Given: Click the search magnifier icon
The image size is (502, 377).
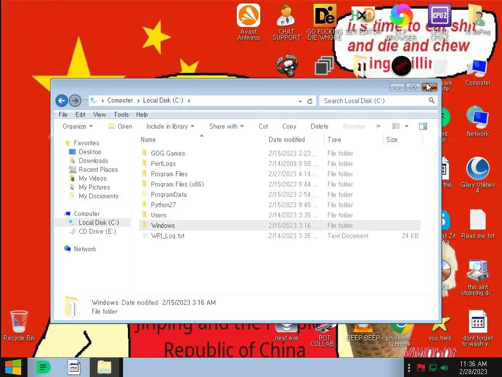Looking at the screenshot, I should pyautogui.click(x=431, y=101).
